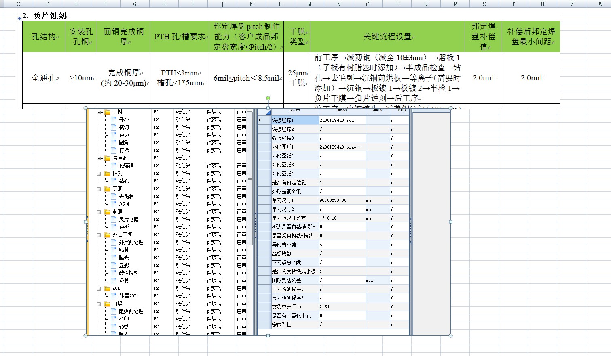
Task: Click the 减薄铜 folder icon
Action: pyautogui.click(x=107, y=158)
